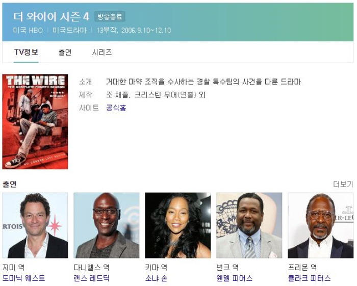Viewport: 357px width, 286px height.
Task: Select the photo of the 지미 역 actor
Action: tap(35, 225)
